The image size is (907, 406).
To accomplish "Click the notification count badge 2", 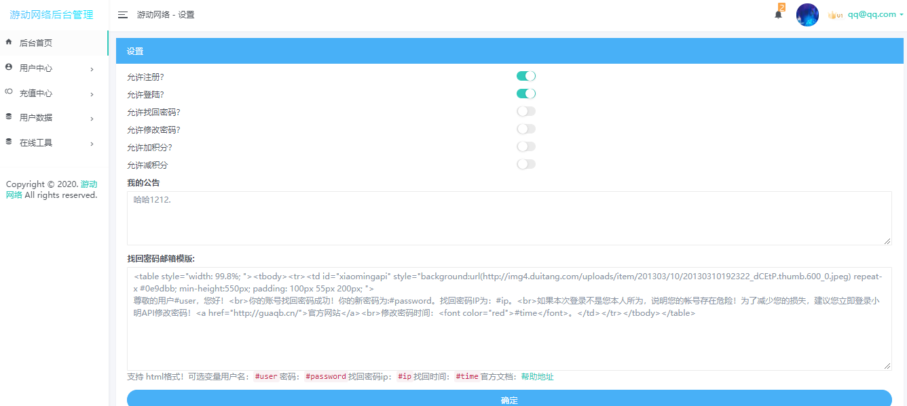I will point(781,7).
